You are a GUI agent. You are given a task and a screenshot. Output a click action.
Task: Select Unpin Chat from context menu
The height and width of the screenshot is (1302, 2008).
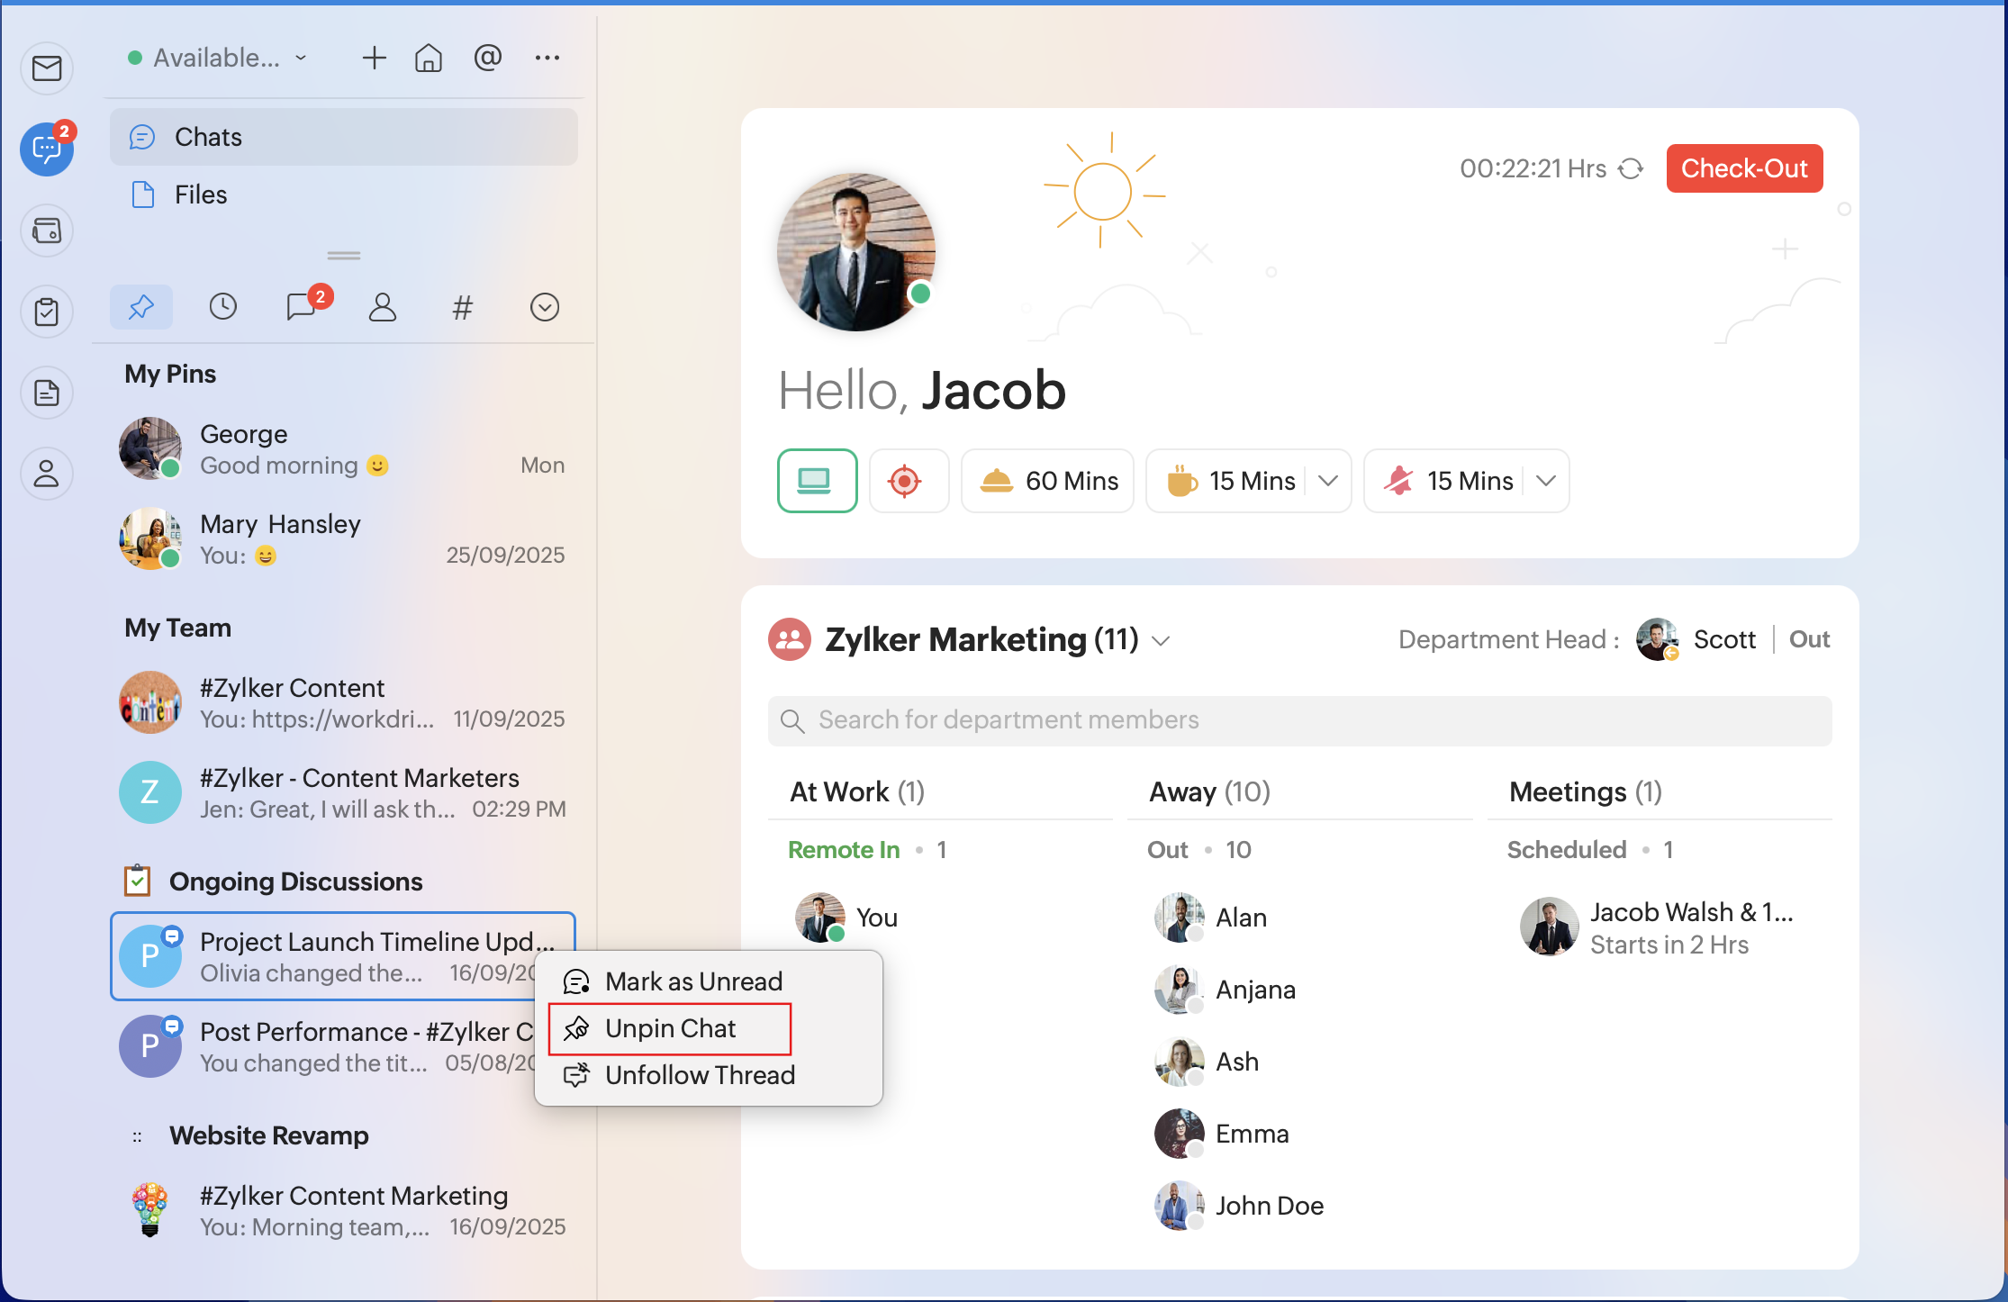pos(670,1028)
